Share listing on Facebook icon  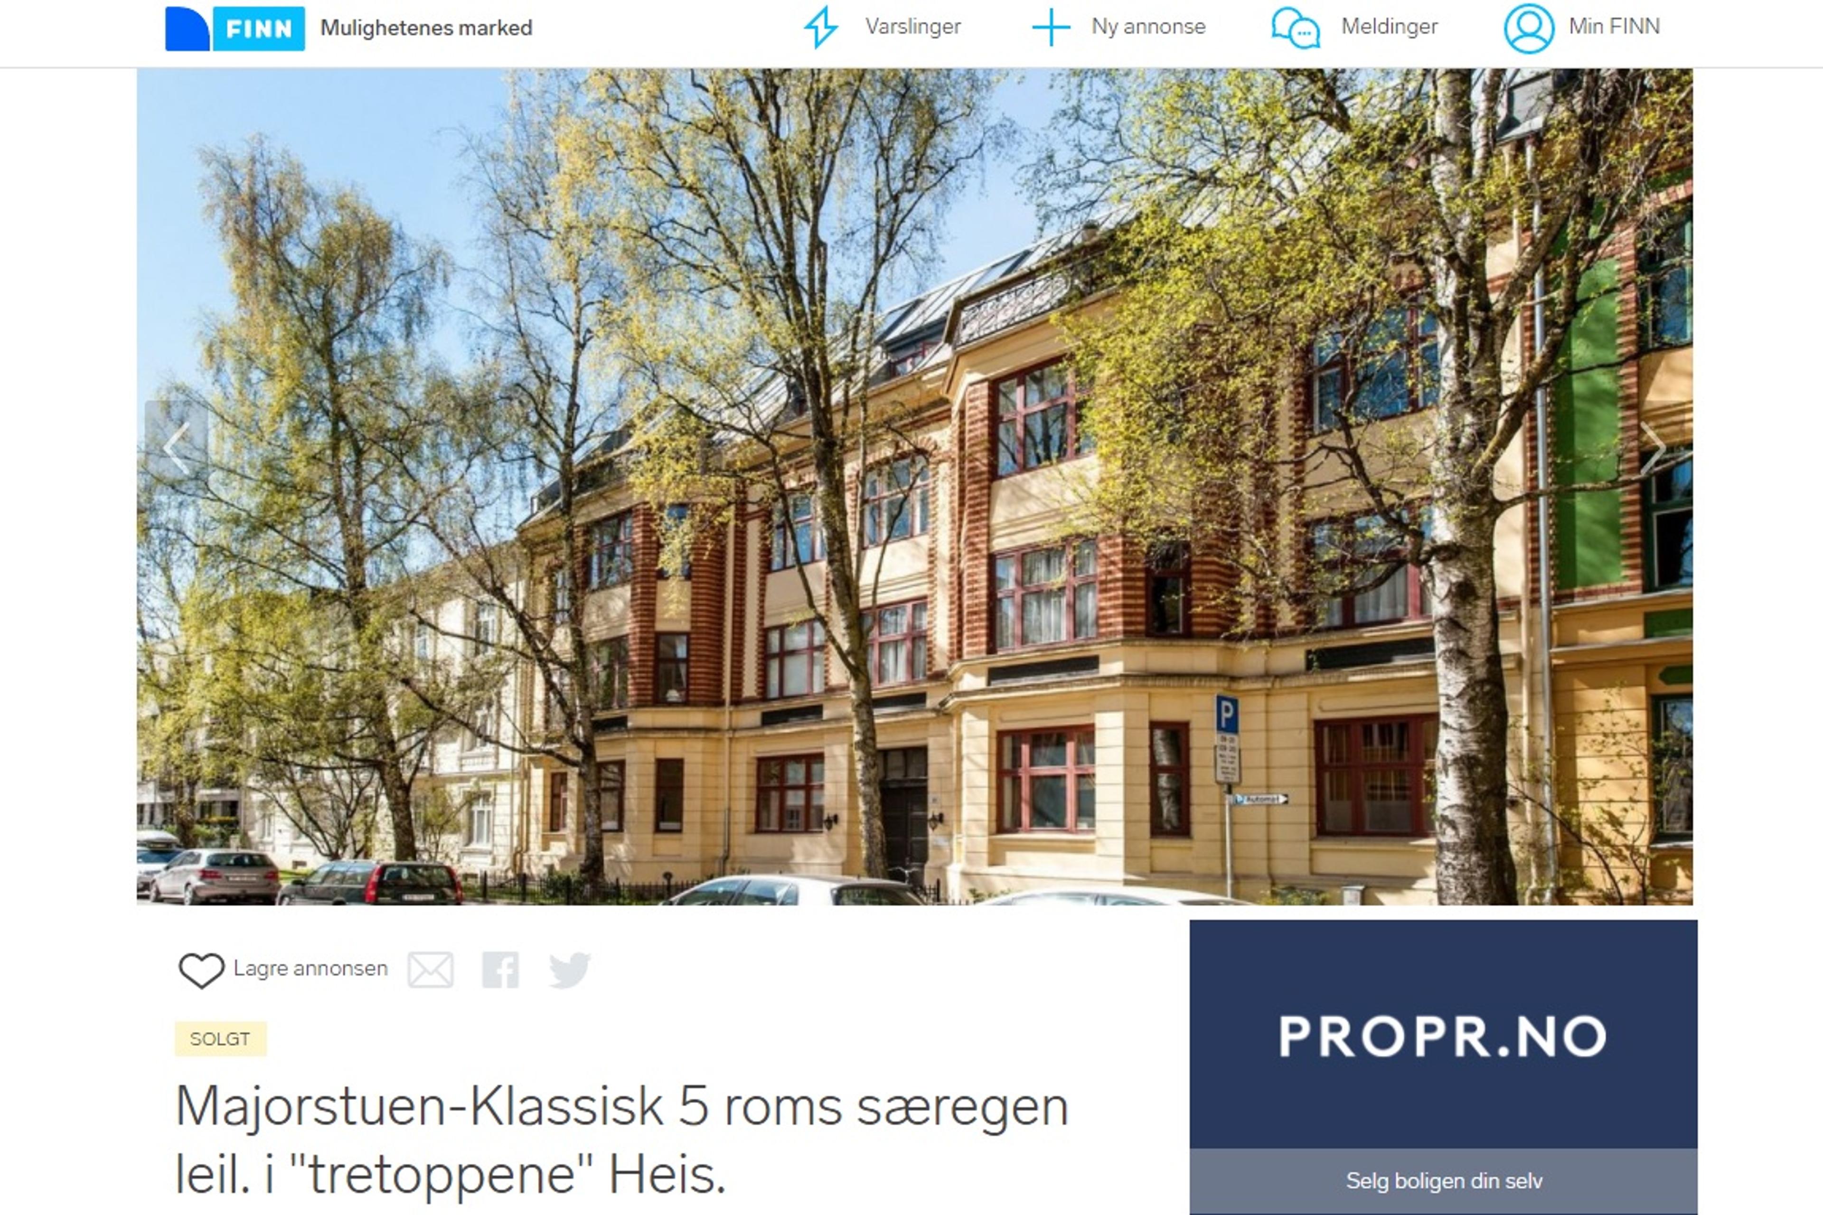pos(500,970)
